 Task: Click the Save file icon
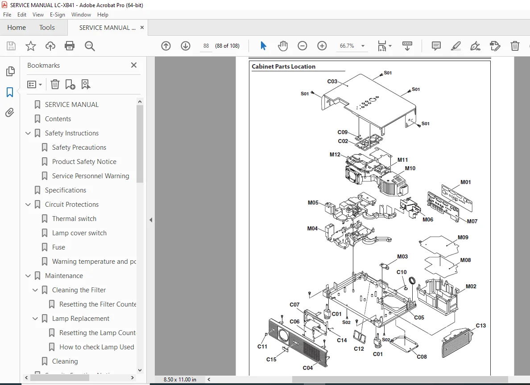pyautogui.click(x=11, y=46)
